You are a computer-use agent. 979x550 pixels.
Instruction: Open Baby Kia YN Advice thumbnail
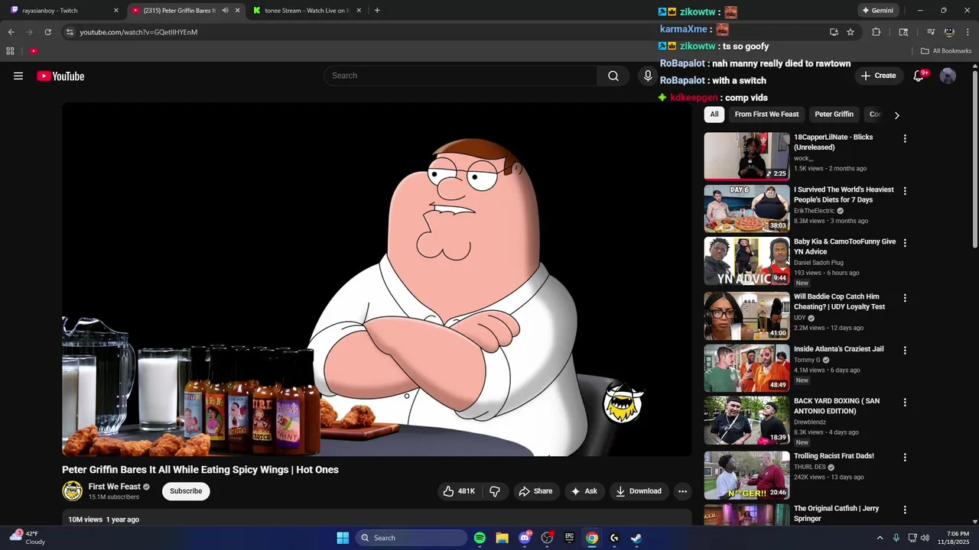[746, 261]
